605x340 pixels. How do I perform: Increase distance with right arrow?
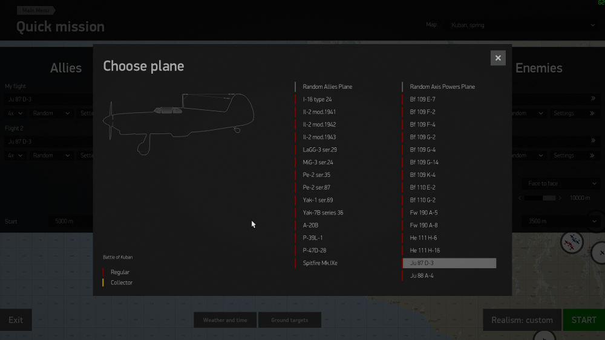click(560, 198)
